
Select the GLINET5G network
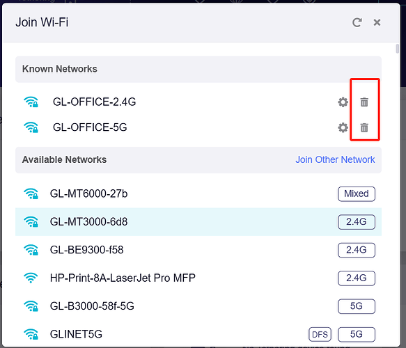(x=198, y=334)
